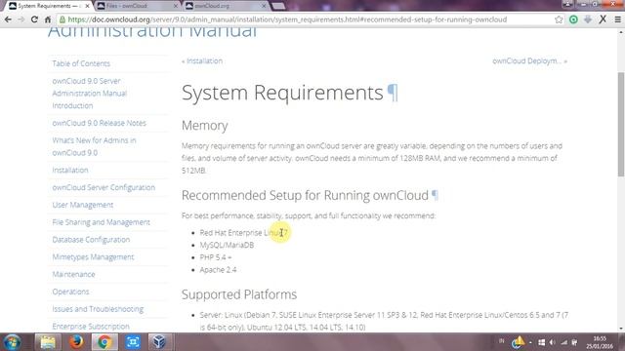Open a new browser tab
The width and height of the screenshot is (625, 351).
point(277,6)
